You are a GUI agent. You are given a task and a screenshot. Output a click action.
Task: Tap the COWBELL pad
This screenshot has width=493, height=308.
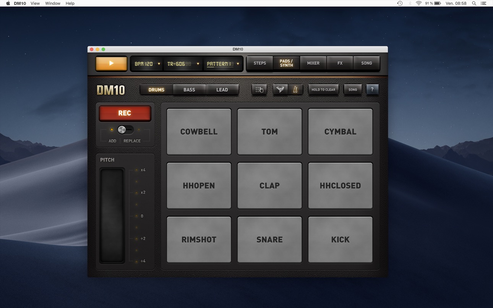[x=199, y=131]
